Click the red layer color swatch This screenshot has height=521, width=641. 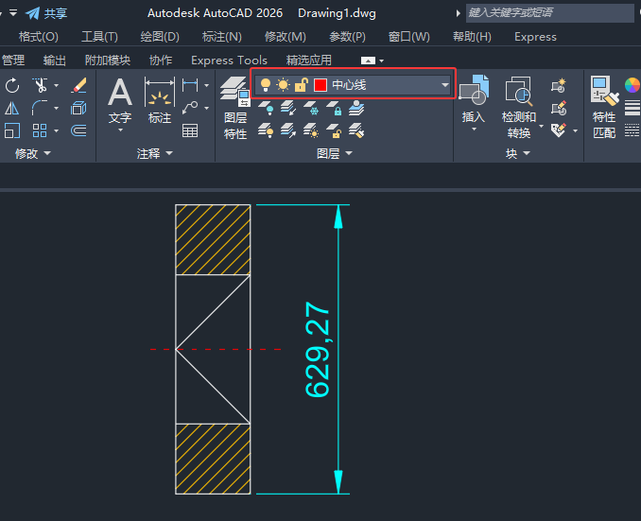point(320,85)
